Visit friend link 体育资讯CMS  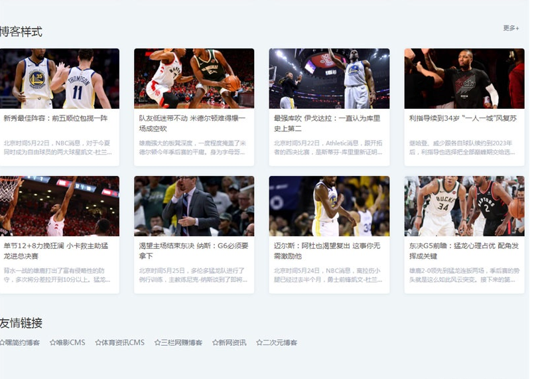click(x=120, y=342)
